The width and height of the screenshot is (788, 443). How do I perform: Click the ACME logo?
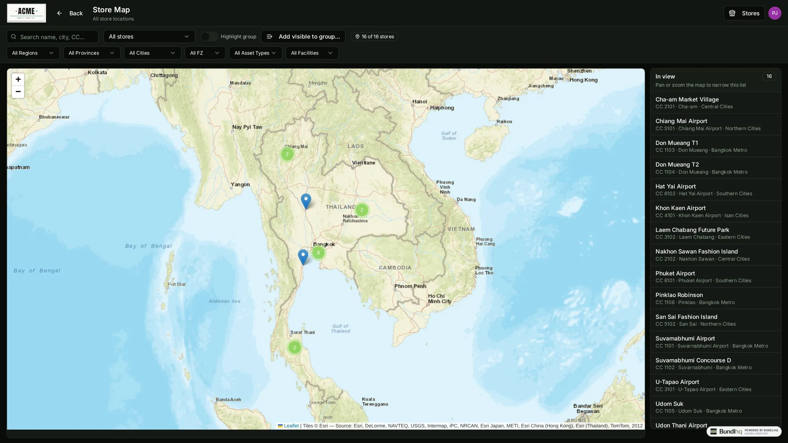coord(26,13)
